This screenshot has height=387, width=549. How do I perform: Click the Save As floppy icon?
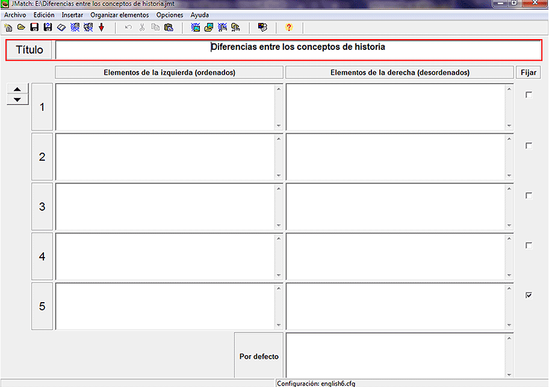[48, 27]
